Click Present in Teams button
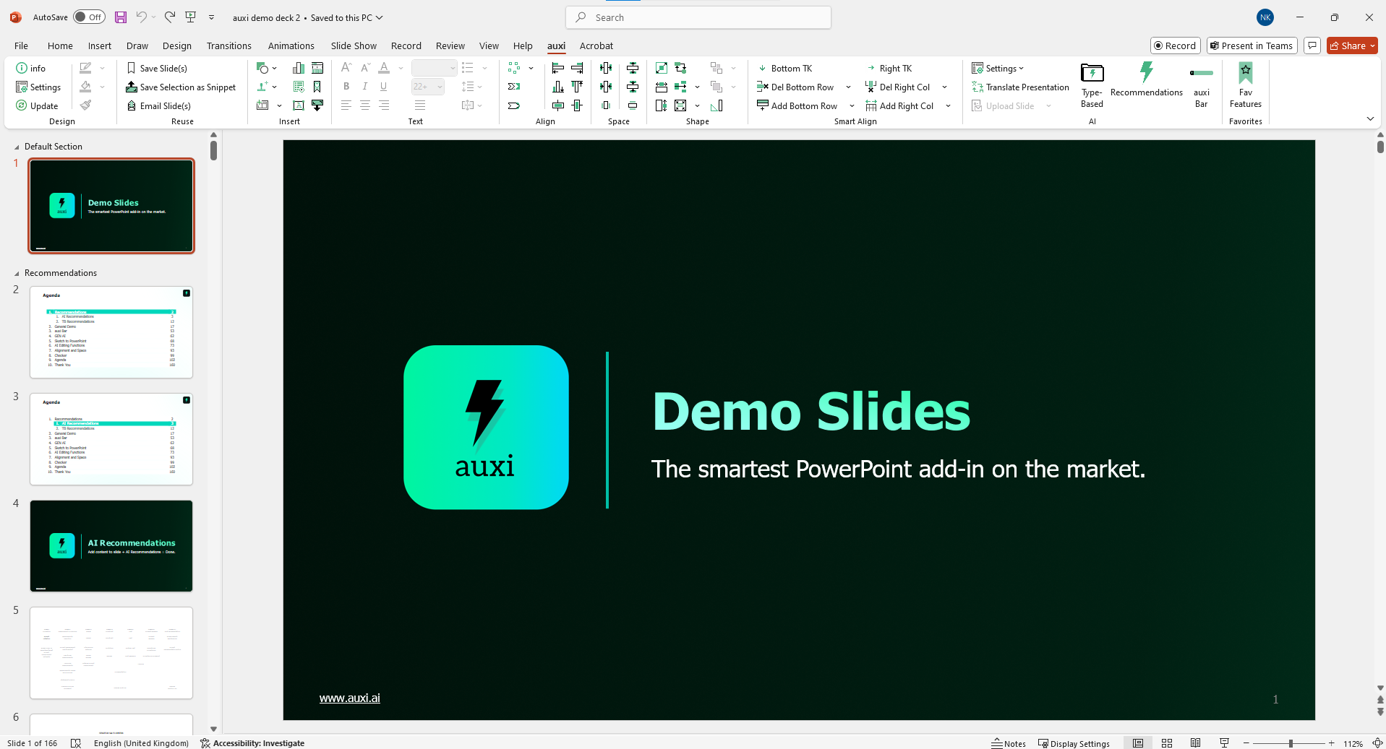The image size is (1386, 749). coord(1252,46)
